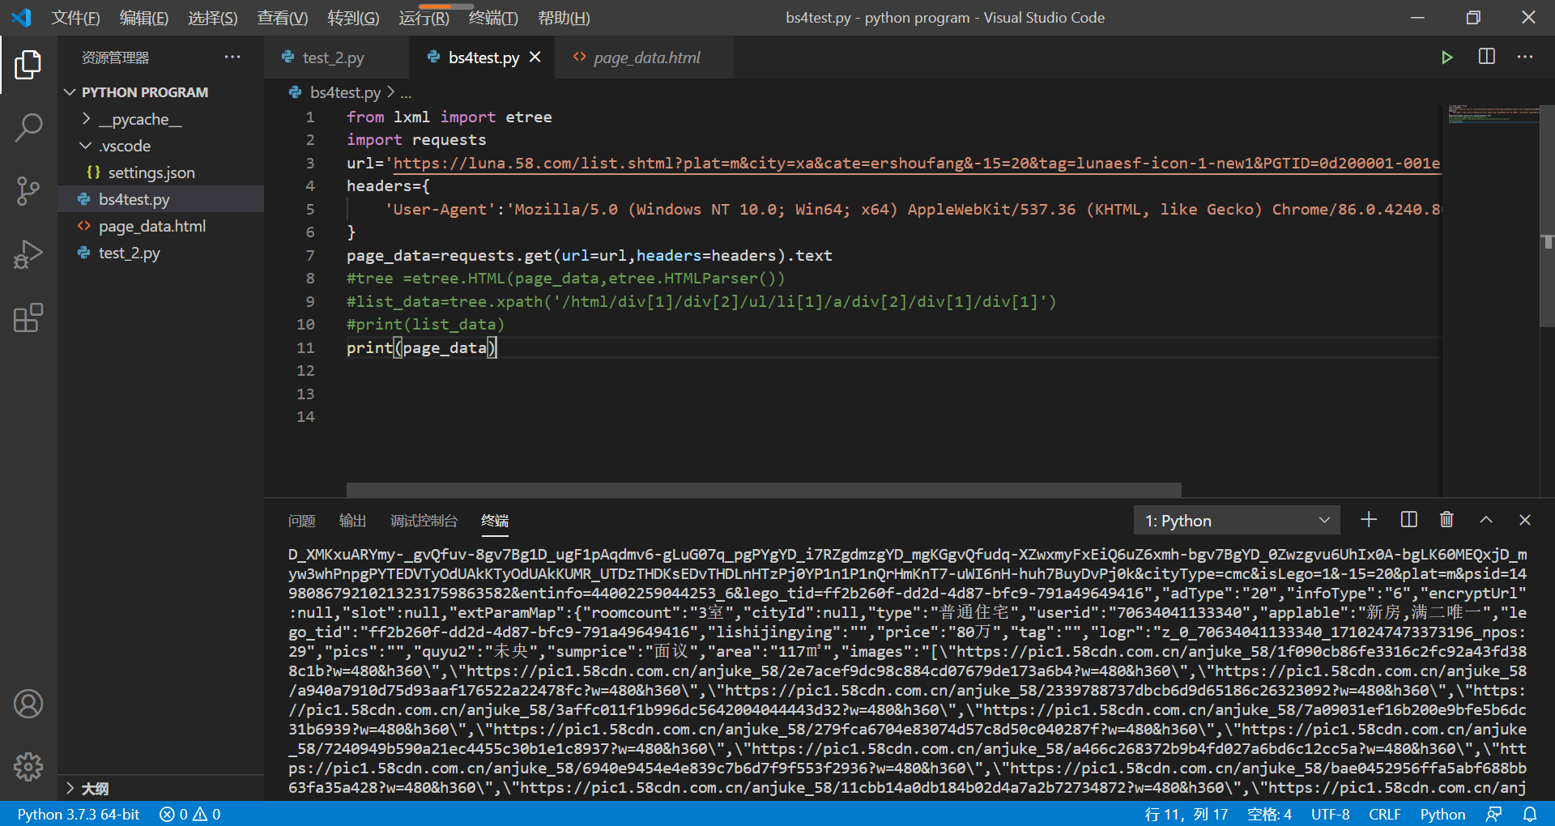Change language mode Python in status bar
This screenshot has height=826, width=1555.
[1442, 814]
